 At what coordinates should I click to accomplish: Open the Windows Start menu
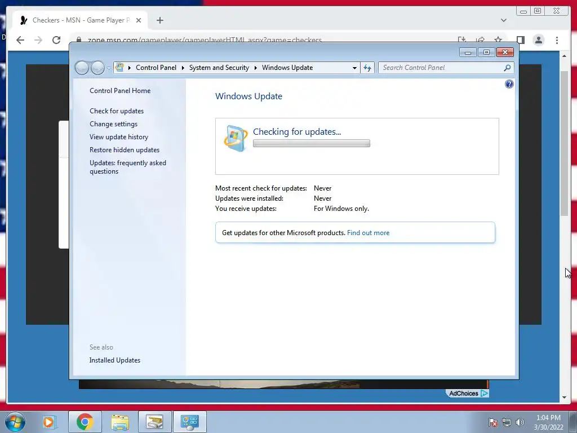click(15, 422)
